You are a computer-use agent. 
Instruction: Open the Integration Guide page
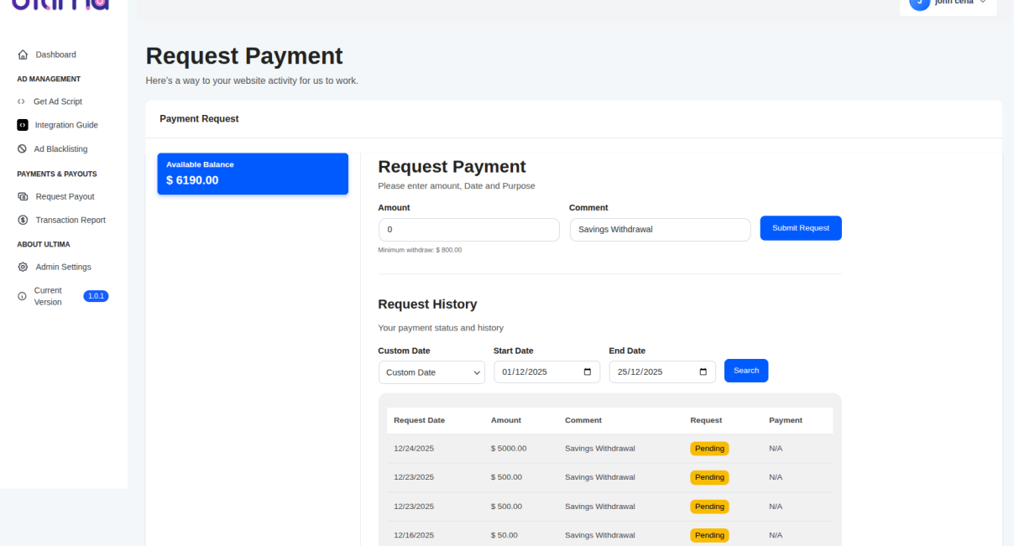tap(65, 124)
